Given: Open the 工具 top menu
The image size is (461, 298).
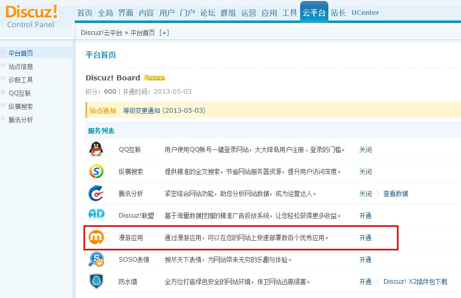Looking at the screenshot, I should click(x=289, y=13).
